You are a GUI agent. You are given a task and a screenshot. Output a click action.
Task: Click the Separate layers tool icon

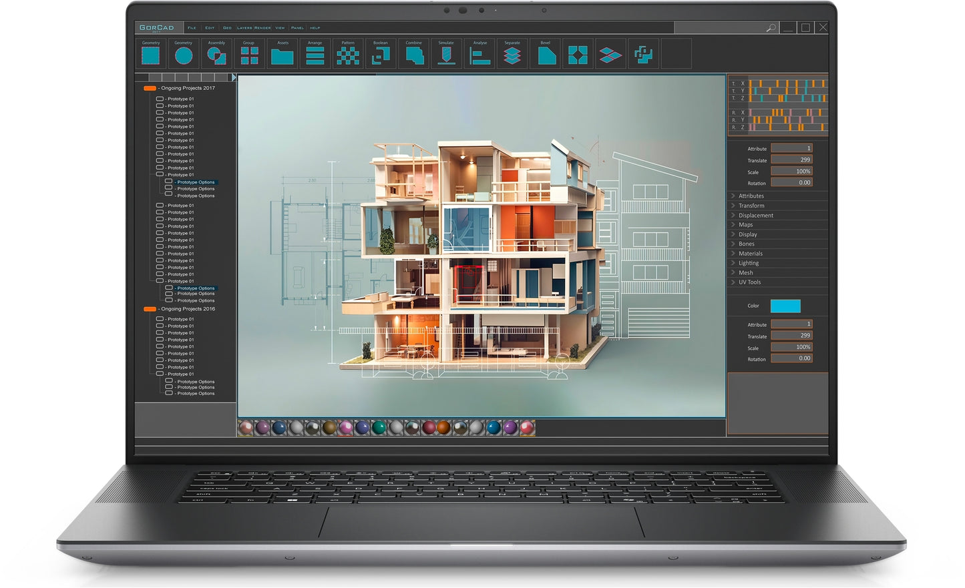[x=512, y=55]
